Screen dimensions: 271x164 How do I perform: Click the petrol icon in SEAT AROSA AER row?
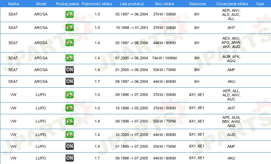point(70,14)
